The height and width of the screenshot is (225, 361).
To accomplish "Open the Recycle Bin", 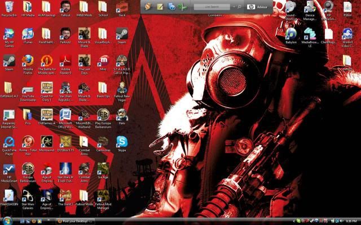I will [9, 9].
